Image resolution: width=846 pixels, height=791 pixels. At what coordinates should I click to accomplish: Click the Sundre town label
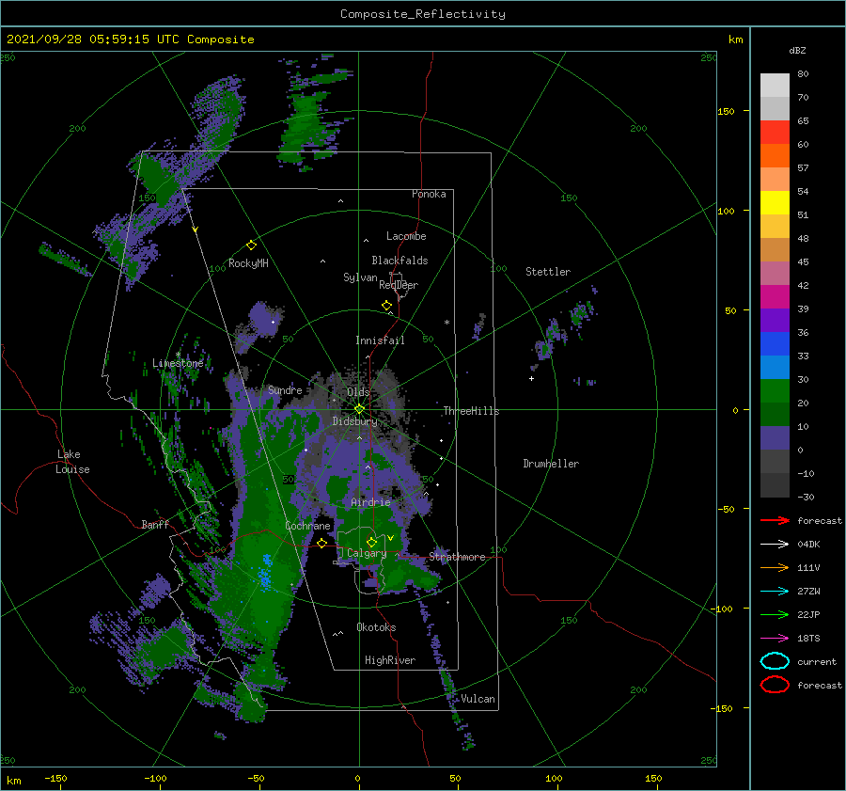coord(285,389)
